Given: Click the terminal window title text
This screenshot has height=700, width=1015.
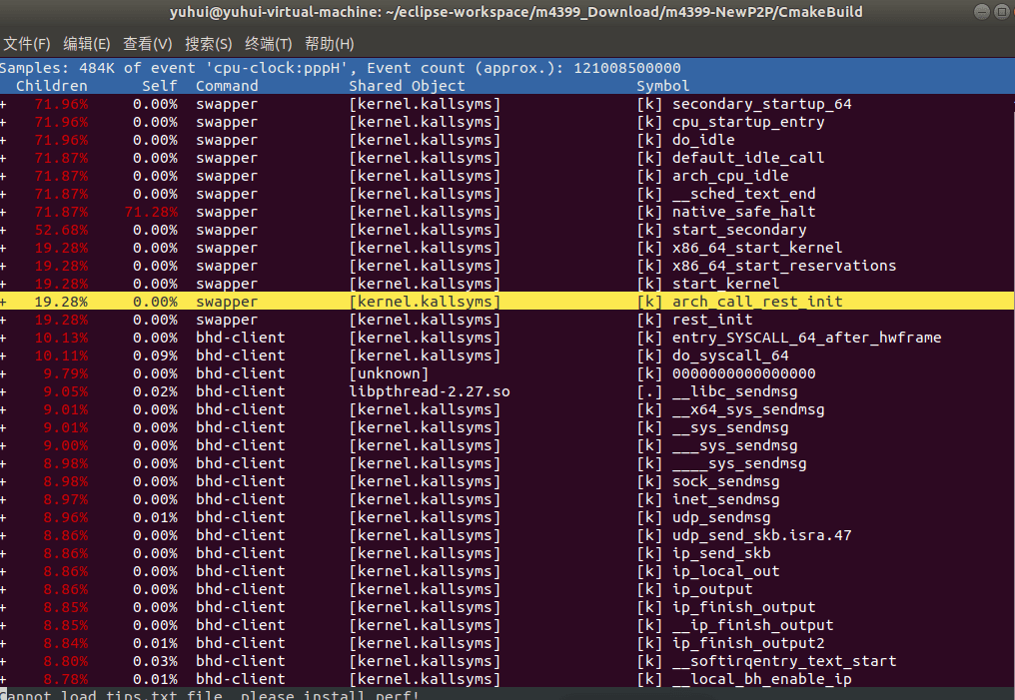Looking at the screenshot, I should pyautogui.click(x=515, y=12).
